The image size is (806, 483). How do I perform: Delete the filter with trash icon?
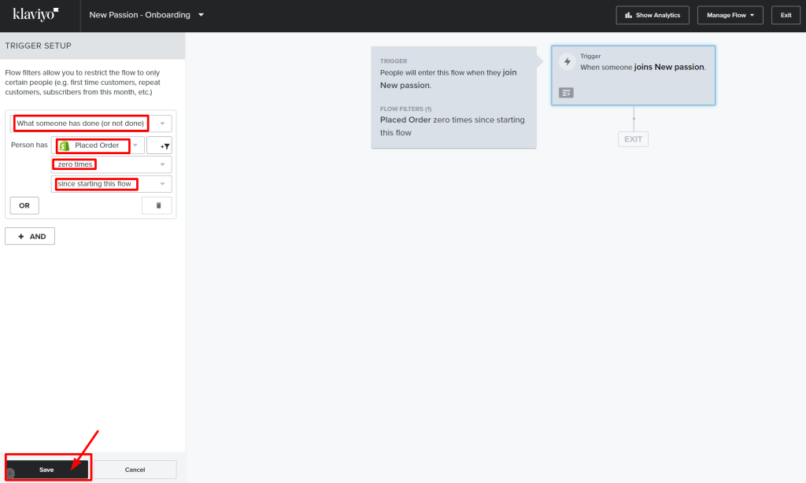(x=157, y=205)
